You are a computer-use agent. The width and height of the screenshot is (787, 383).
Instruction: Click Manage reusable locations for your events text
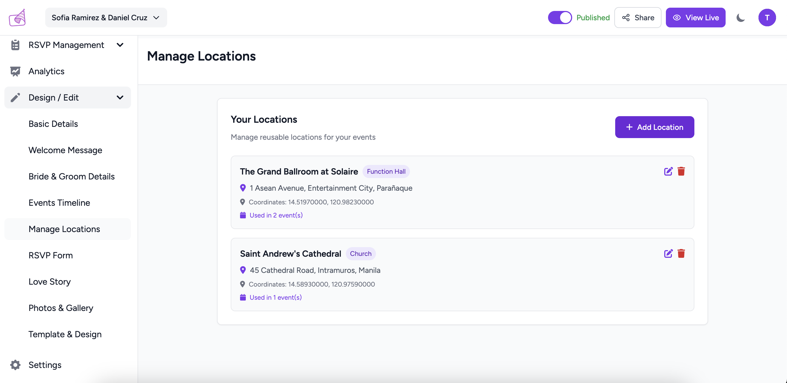(303, 137)
